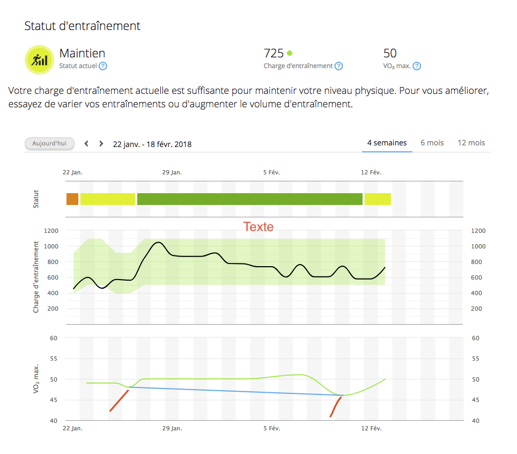Viewport: 517px width, 454px height.
Task: Click the VO₂ max. curve end point
Action: (386, 379)
